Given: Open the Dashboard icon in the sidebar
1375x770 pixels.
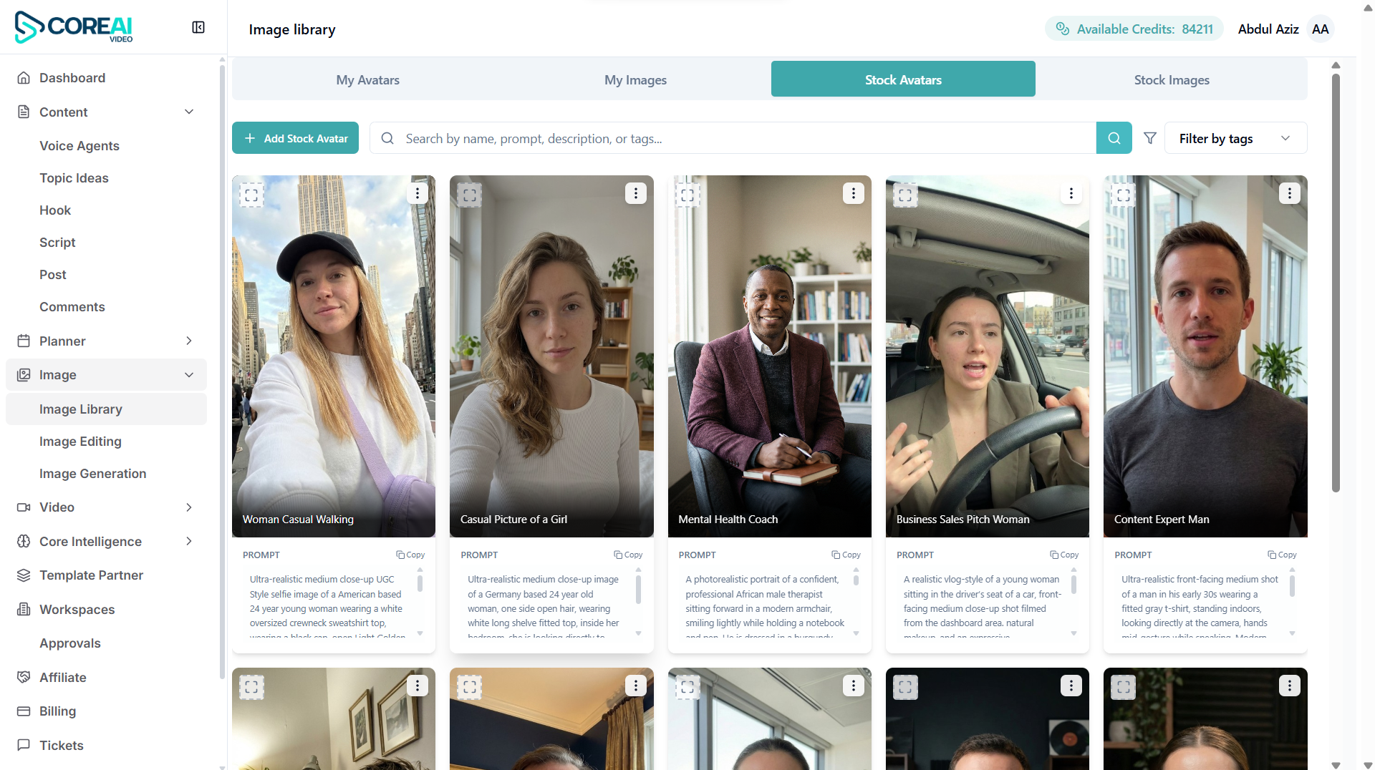Looking at the screenshot, I should point(24,77).
